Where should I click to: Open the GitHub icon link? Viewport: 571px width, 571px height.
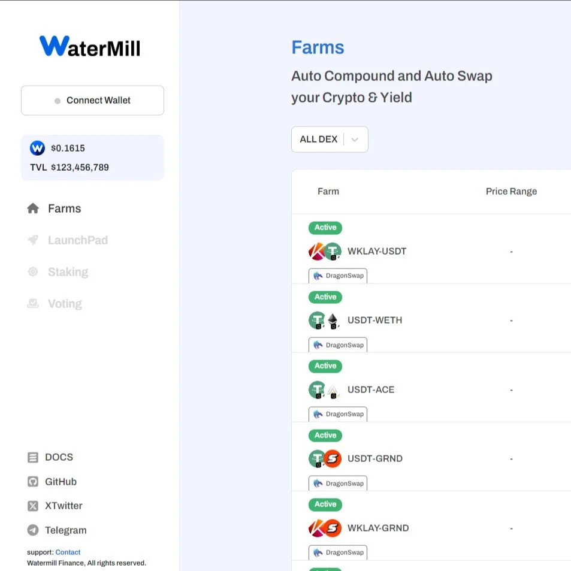33,482
